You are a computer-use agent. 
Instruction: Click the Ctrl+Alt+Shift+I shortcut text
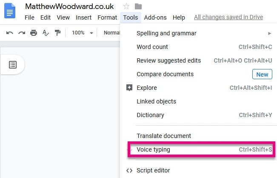click(251, 88)
